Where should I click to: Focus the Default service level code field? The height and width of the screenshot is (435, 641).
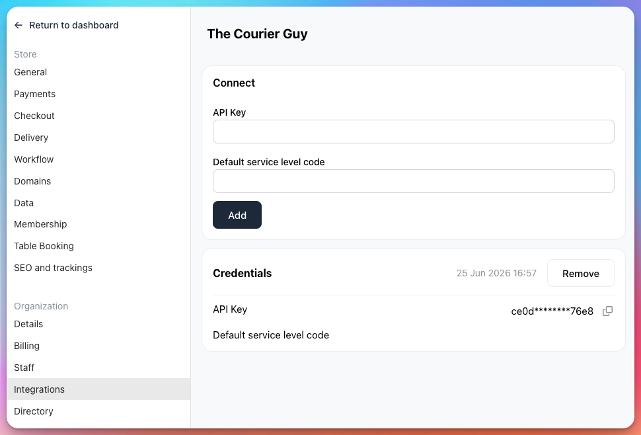tap(413, 181)
